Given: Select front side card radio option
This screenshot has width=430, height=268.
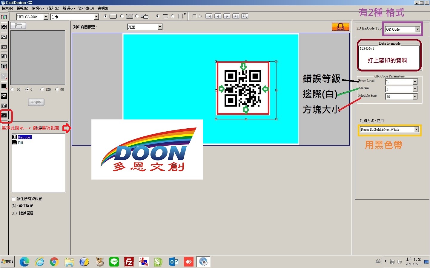Looking at the screenshot, I should pyautogui.click(x=105, y=16).
